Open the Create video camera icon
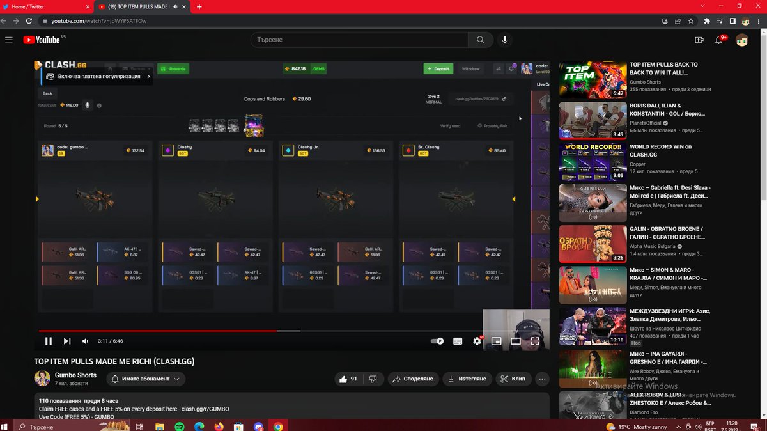This screenshot has height=431, width=767. pos(699,40)
